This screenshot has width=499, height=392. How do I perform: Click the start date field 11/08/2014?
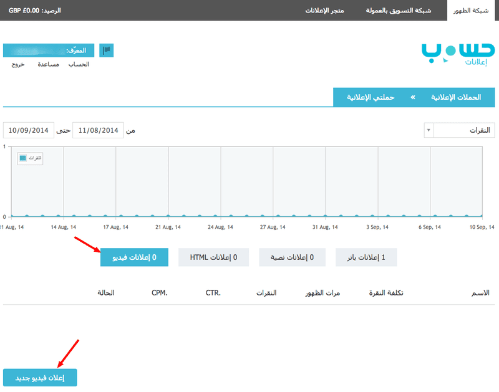click(x=98, y=130)
